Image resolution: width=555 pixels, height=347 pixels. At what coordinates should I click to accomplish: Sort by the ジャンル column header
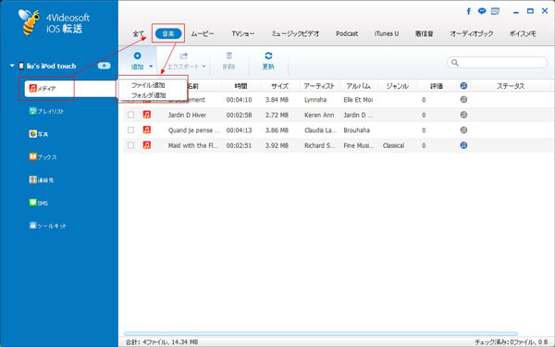click(398, 86)
